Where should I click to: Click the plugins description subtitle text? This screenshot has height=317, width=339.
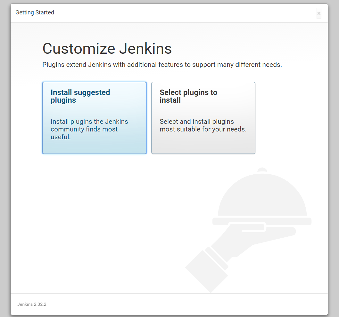[162, 65]
